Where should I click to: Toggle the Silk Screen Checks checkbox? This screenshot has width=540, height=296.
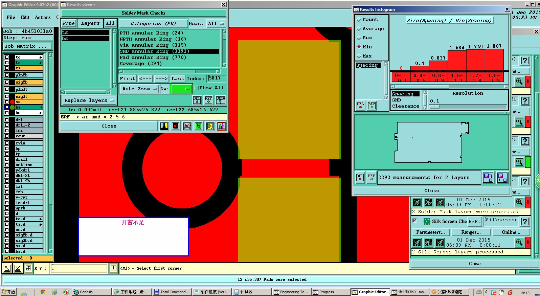pos(414,221)
